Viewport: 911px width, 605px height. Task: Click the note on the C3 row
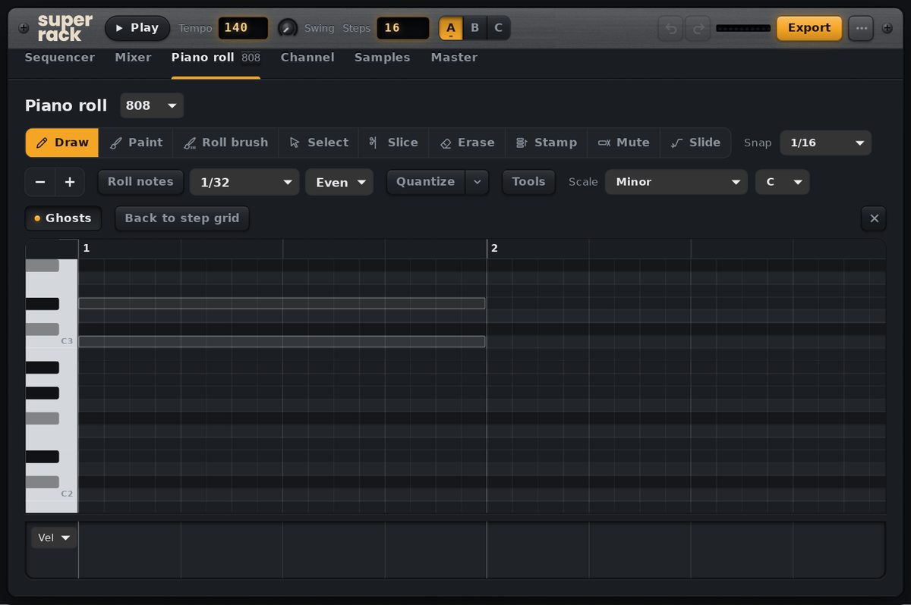pyautogui.click(x=282, y=342)
